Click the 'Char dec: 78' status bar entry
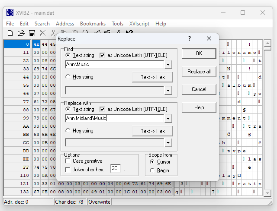 [x=70, y=202]
